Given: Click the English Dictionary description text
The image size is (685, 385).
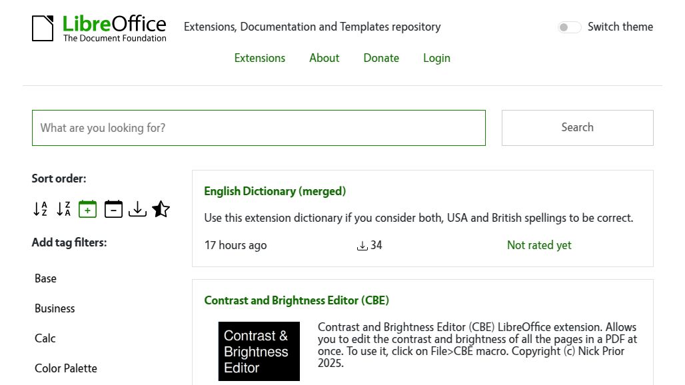Looking at the screenshot, I should (418, 218).
